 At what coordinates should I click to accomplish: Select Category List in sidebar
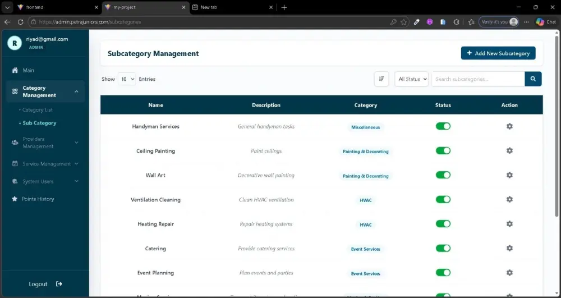pyautogui.click(x=37, y=110)
